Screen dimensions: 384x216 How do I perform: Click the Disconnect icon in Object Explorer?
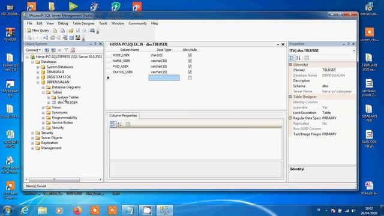(53, 50)
